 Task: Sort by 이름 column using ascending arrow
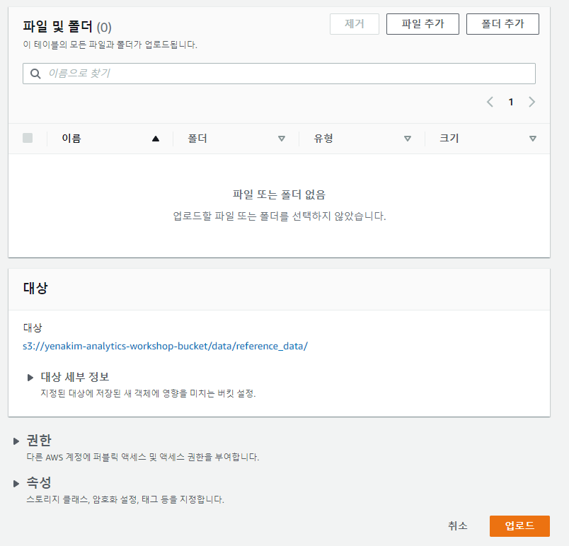click(156, 139)
